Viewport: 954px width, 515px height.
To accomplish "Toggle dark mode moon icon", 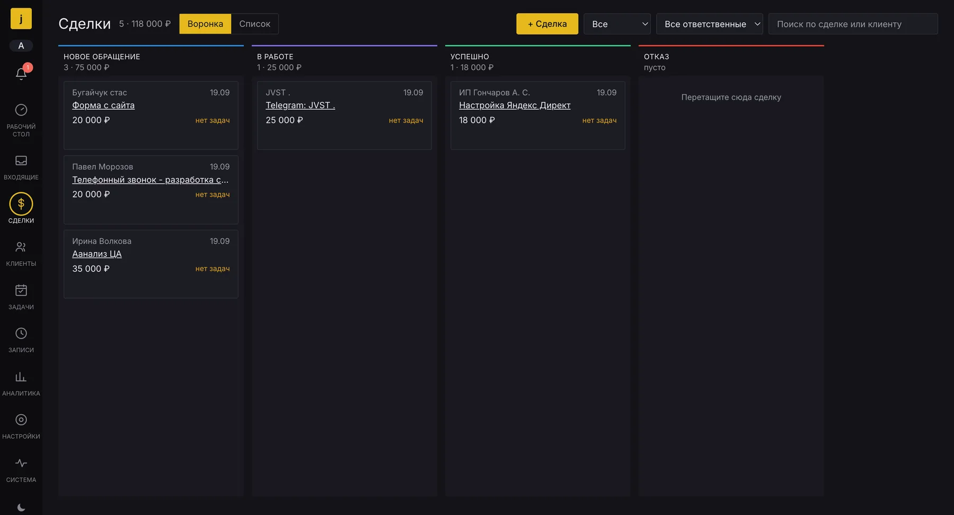I will click(x=21, y=507).
